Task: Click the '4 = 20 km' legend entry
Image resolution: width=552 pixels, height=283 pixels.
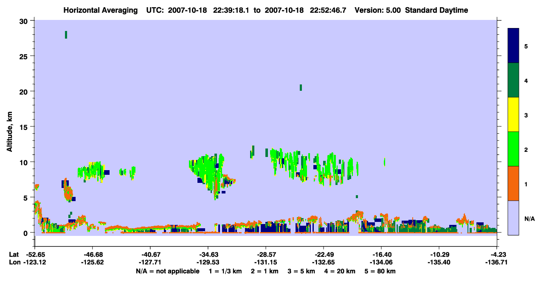Action: tap(340, 271)
